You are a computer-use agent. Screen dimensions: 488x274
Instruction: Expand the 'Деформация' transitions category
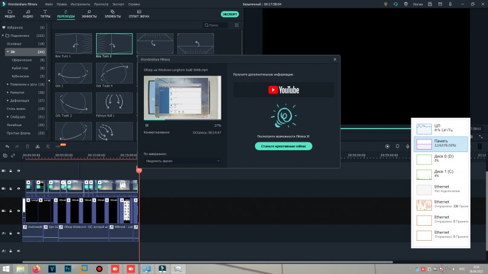[7, 100]
